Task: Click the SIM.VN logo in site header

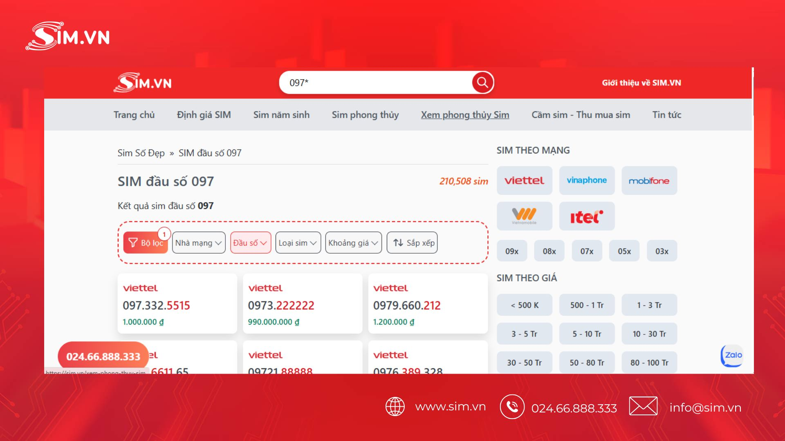Action: pos(142,82)
